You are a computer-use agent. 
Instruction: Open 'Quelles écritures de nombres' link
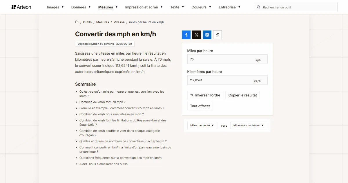click(123, 141)
